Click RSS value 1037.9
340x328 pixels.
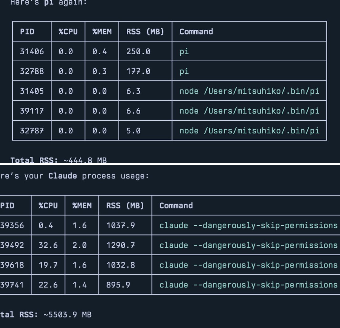(120, 225)
